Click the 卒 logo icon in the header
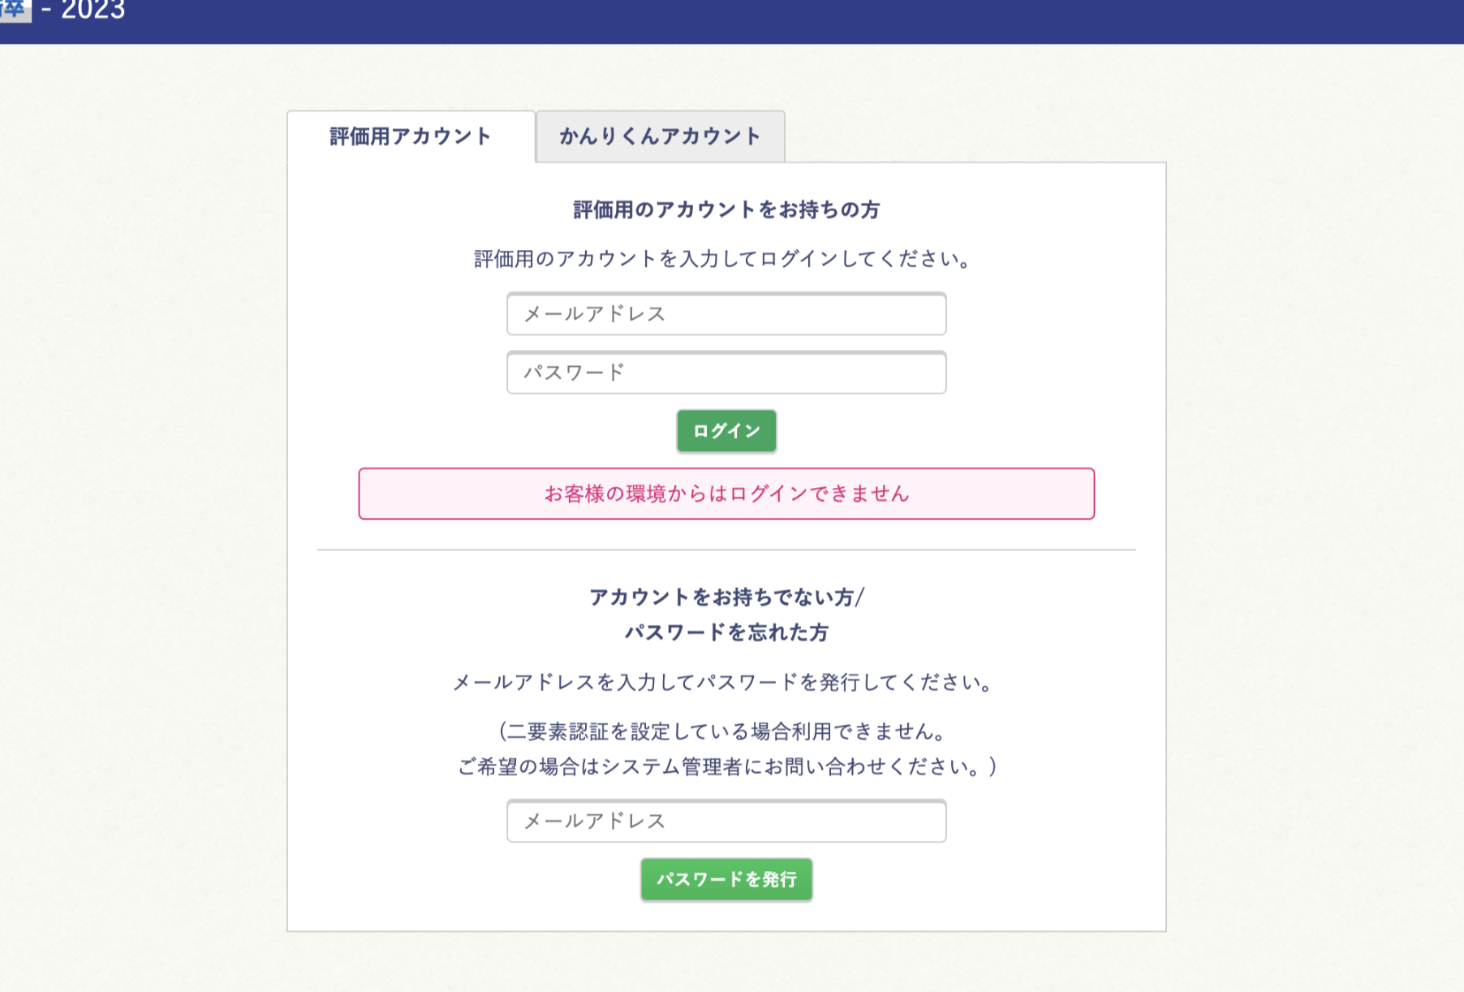Viewport: 1464px width, 992px height. [16, 11]
